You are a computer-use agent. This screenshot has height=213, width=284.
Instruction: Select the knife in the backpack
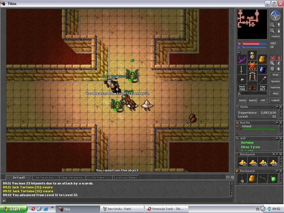point(263,179)
